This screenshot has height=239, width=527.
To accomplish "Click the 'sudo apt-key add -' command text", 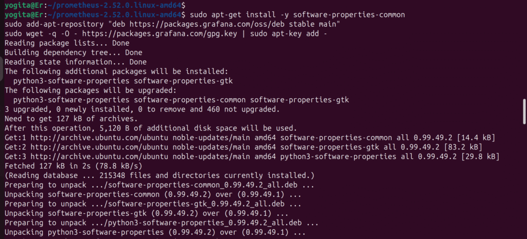I will click(x=289, y=34).
